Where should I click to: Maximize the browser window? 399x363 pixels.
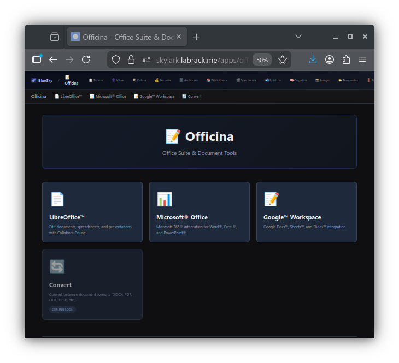pyautogui.click(x=350, y=37)
